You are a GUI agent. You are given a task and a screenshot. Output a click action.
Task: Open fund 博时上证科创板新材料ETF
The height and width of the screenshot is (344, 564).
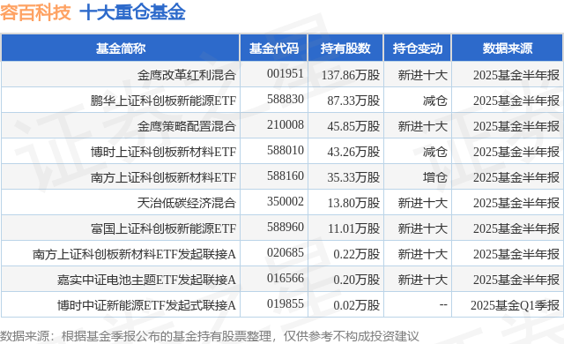tap(163, 152)
